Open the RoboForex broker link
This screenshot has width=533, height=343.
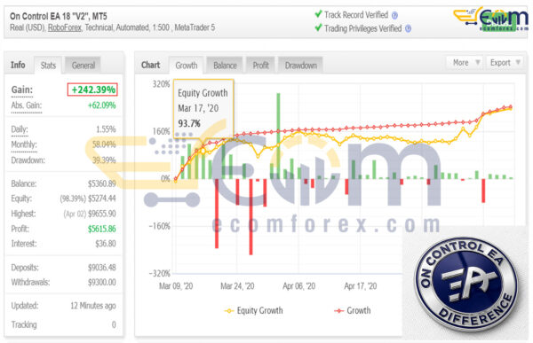[x=65, y=27]
